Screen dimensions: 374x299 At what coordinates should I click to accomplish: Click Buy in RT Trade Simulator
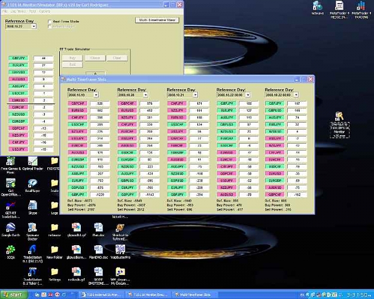tap(72, 58)
